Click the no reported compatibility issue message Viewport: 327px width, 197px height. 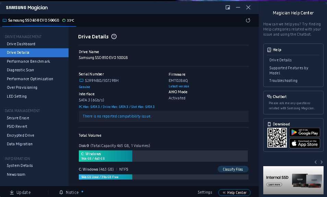(x=117, y=116)
